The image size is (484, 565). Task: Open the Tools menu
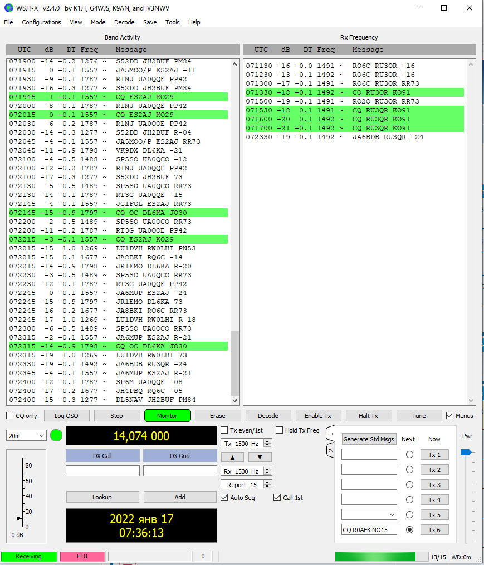coord(173,22)
